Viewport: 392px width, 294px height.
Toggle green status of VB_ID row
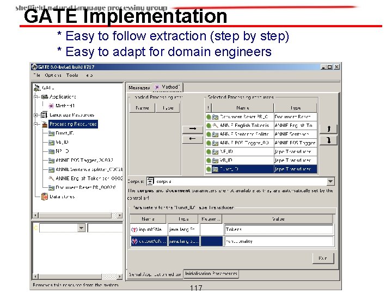click(x=209, y=161)
